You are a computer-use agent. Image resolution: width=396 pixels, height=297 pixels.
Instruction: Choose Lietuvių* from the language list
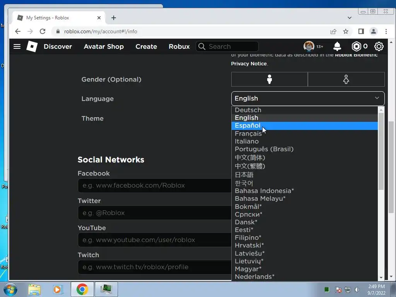click(x=305, y=261)
